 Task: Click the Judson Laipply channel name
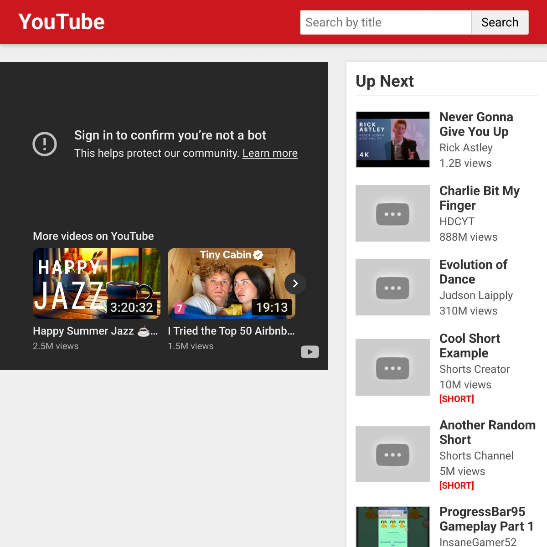476,295
